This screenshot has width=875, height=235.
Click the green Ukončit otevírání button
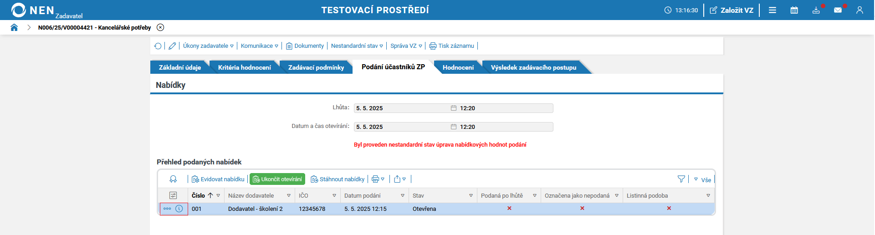click(x=277, y=179)
